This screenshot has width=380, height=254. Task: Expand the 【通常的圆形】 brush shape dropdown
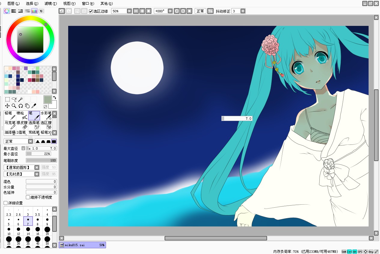point(37,167)
